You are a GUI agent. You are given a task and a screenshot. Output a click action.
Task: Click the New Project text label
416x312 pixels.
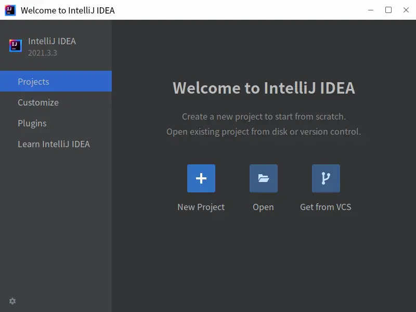(x=201, y=207)
